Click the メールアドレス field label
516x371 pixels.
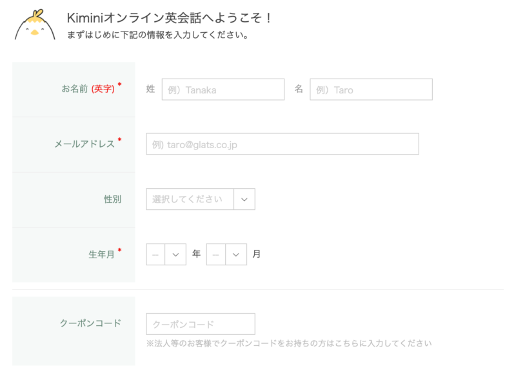[x=85, y=144]
